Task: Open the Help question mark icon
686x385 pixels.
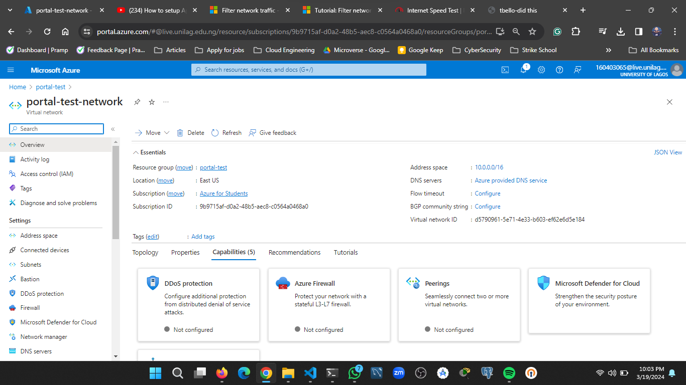Action: 559,70
